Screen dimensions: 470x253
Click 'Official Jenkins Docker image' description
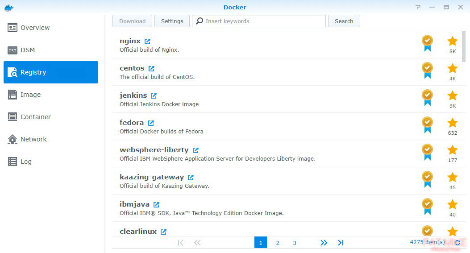(159, 104)
